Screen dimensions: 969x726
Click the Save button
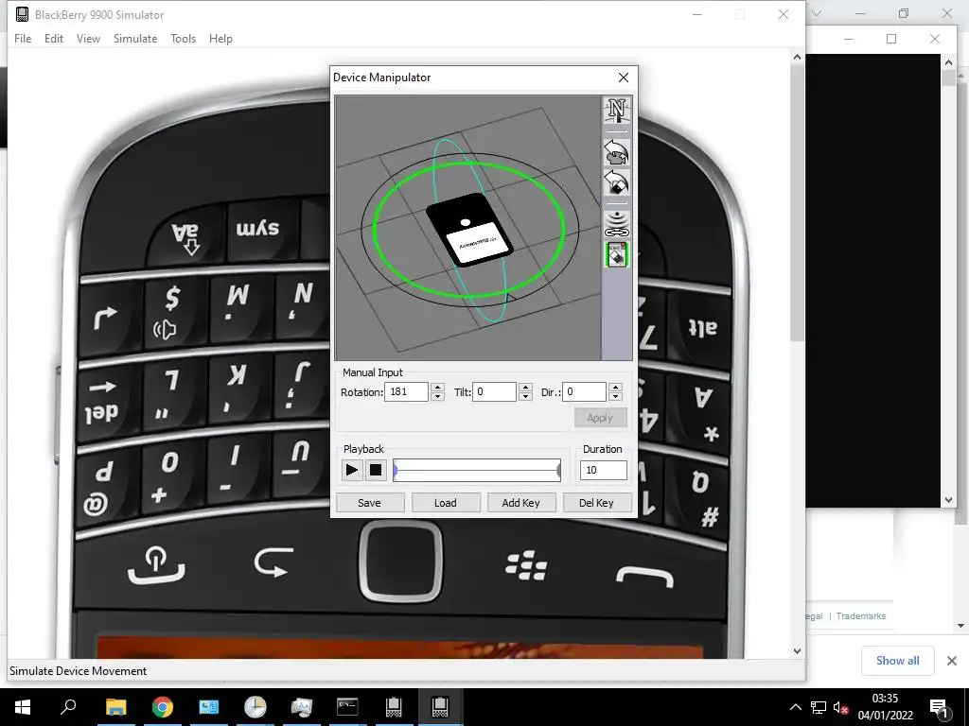[370, 503]
